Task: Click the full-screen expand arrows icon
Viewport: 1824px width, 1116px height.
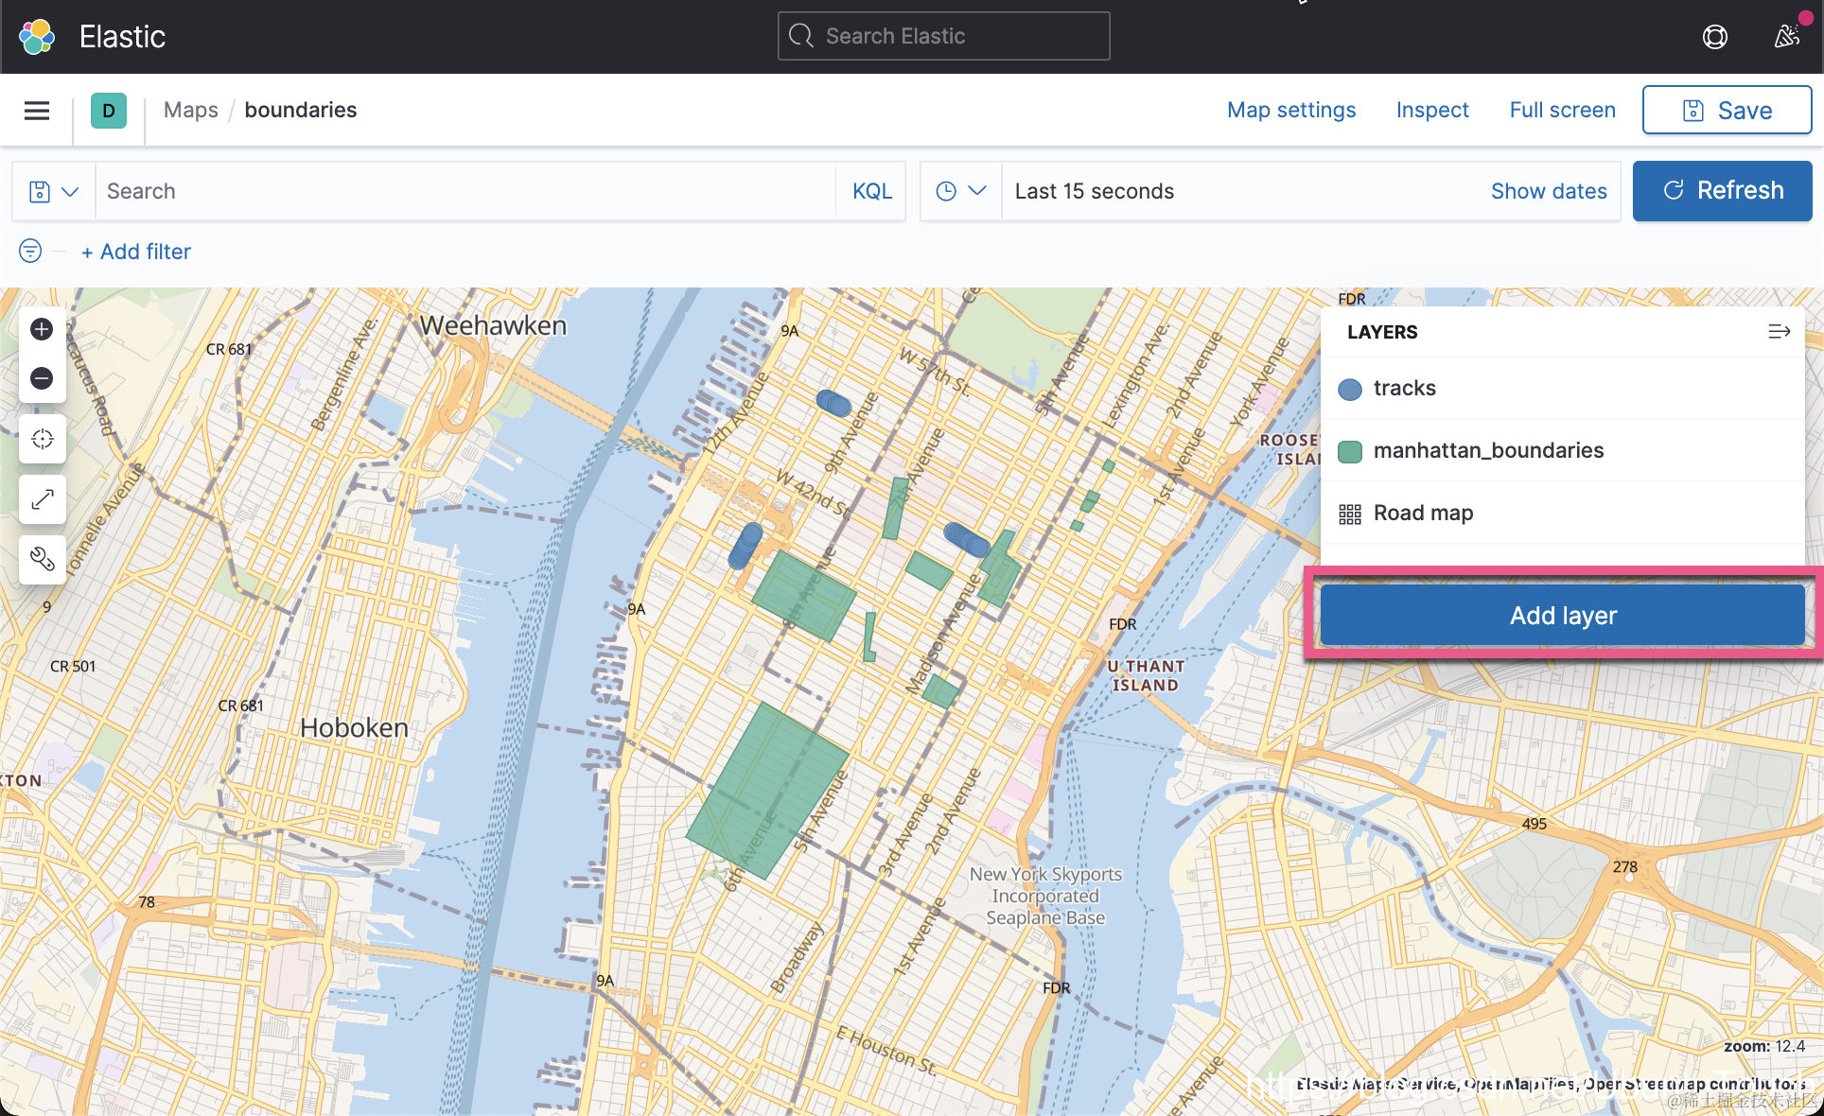Action: 42,499
